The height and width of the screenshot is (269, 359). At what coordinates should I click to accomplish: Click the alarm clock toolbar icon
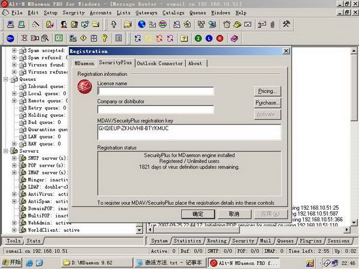click(227, 24)
